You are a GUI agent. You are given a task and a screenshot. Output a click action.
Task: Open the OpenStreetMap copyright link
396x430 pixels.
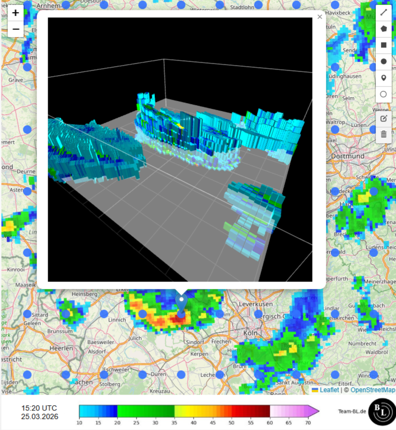coord(373,390)
